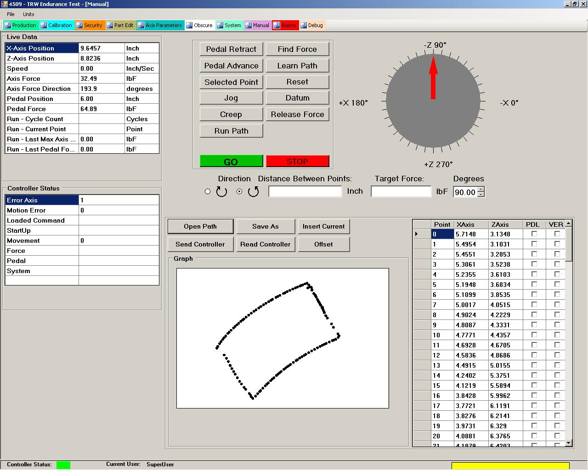The image size is (588, 470).
Task: Open the Part Edit screen
Action: coord(120,25)
